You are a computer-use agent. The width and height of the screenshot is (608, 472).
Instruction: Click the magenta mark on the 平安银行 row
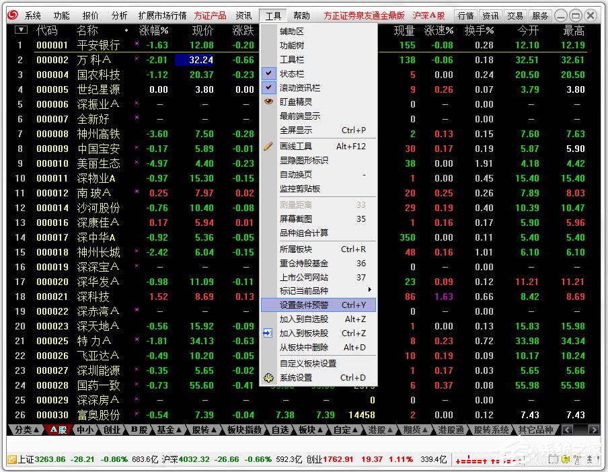137,44
